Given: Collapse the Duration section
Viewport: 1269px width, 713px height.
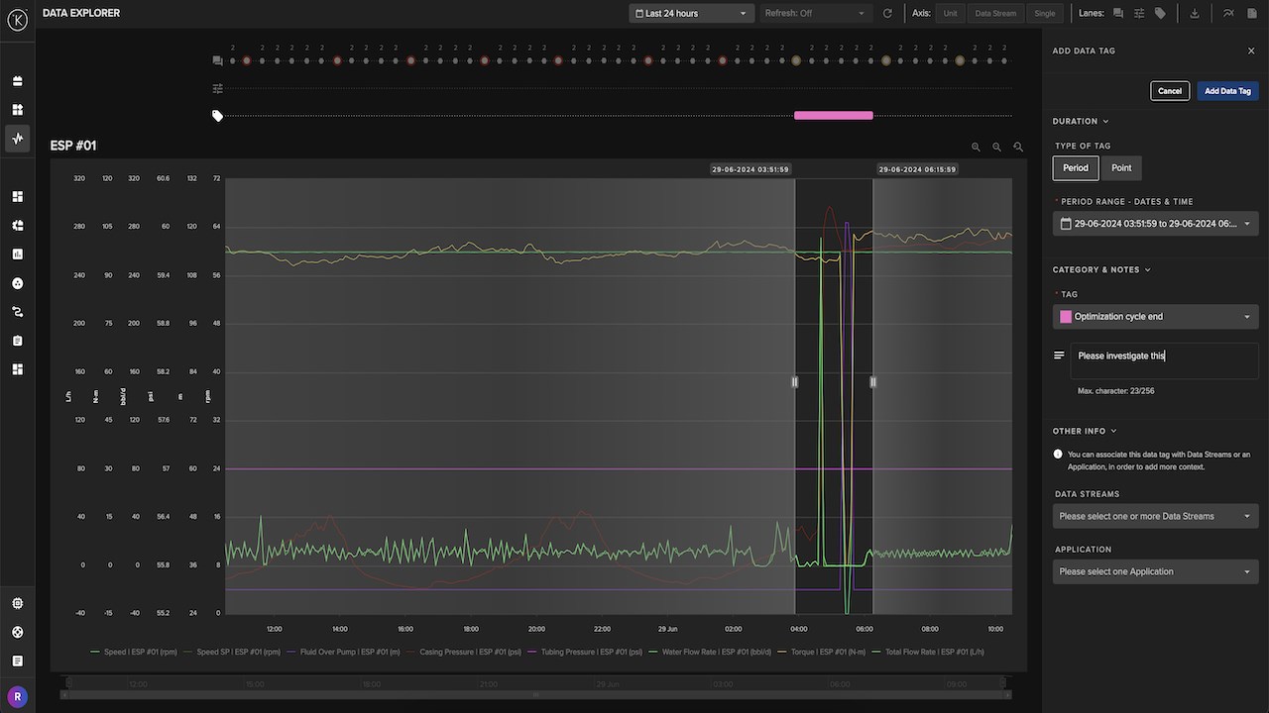Looking at the screenshot, I should pos(1080,121).
